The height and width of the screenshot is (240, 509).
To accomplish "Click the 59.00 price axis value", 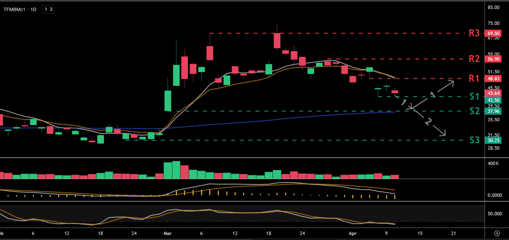I will [494, 54].
